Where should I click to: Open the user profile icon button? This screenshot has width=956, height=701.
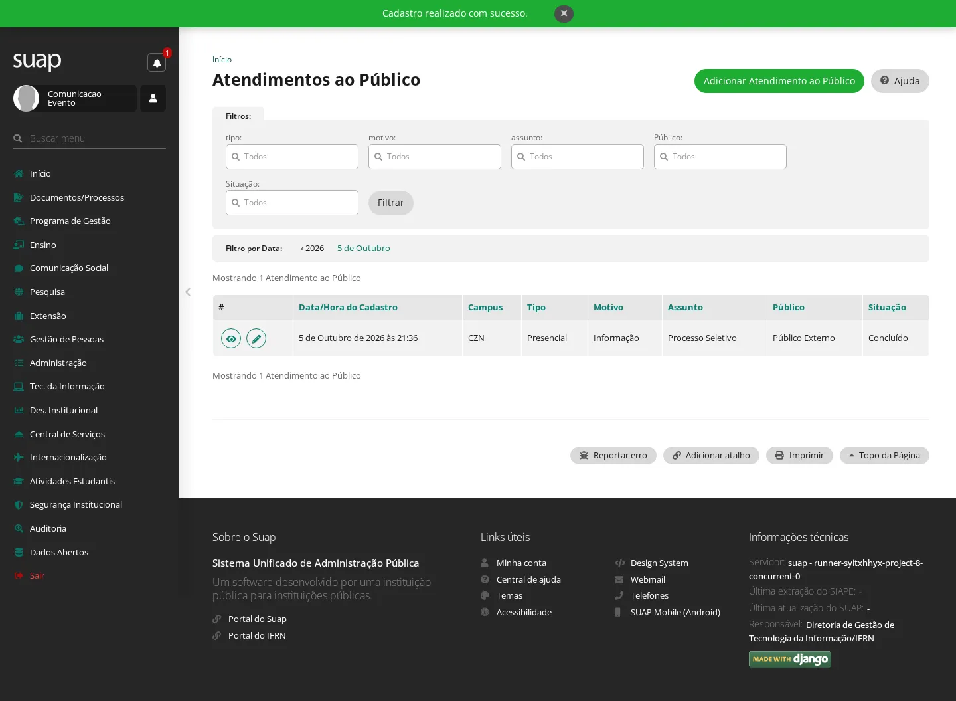tap(153, 98)
